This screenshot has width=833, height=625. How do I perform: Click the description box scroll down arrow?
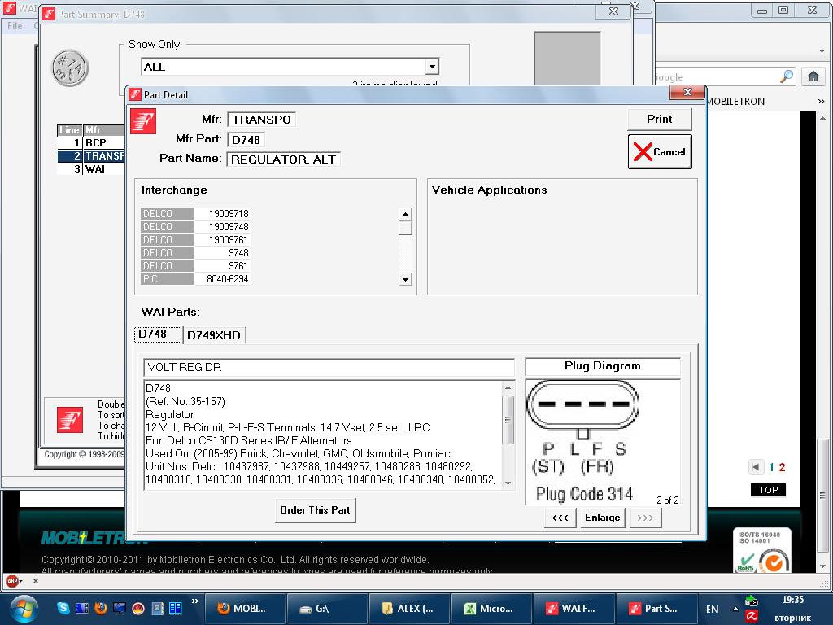(x=508, y=483)
